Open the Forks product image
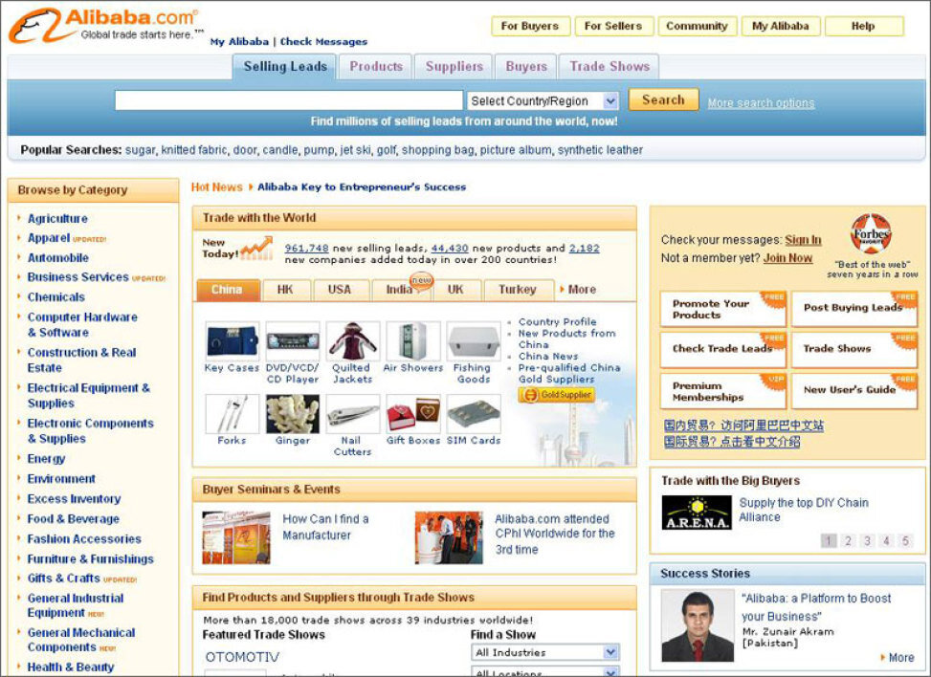 [x=233, y=414]
